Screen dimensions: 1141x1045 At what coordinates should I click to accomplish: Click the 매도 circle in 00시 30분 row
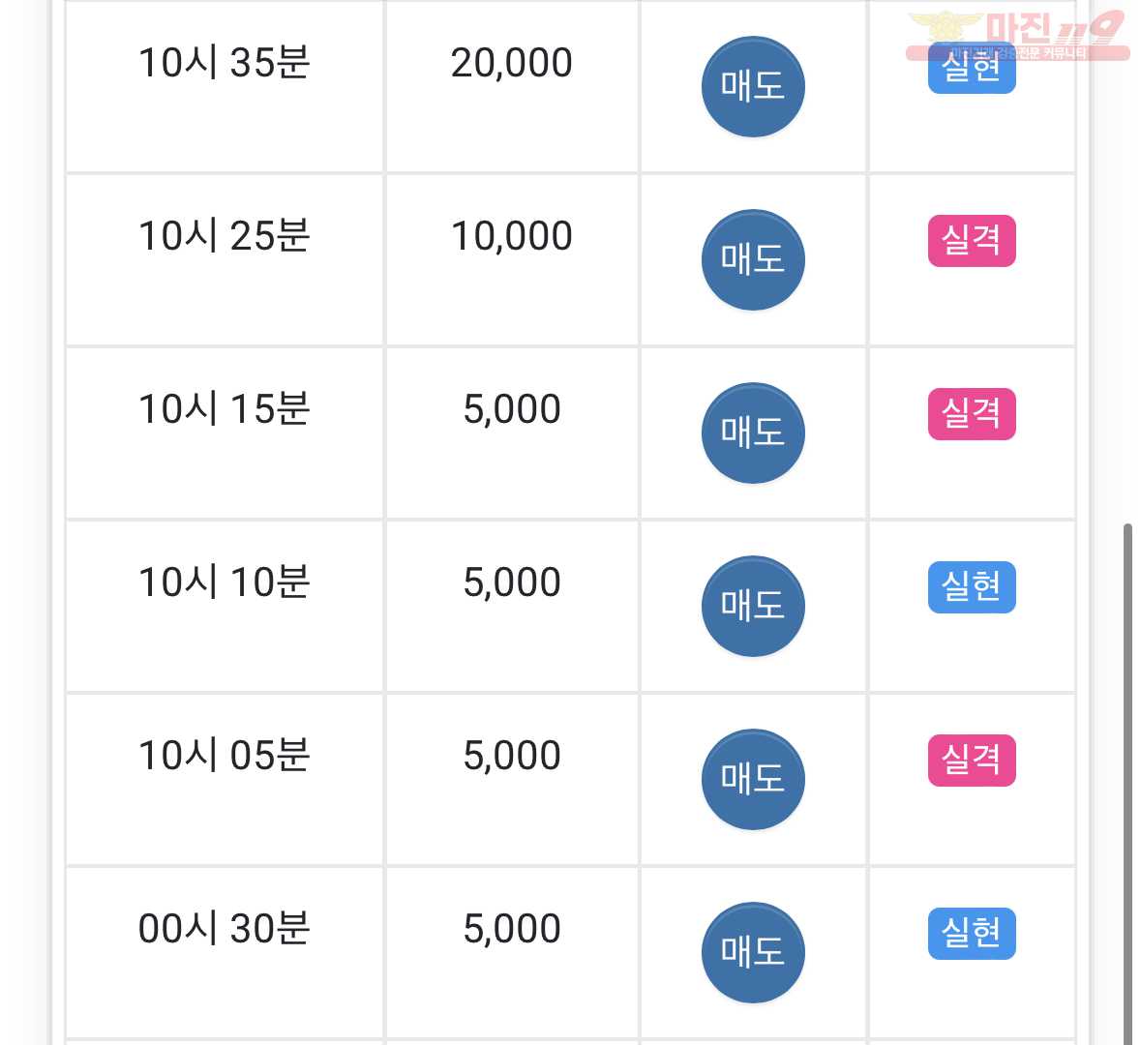(x=752, y=952)
